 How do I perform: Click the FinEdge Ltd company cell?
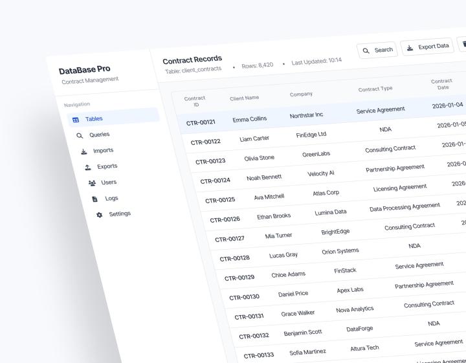[x=311, y=135]
